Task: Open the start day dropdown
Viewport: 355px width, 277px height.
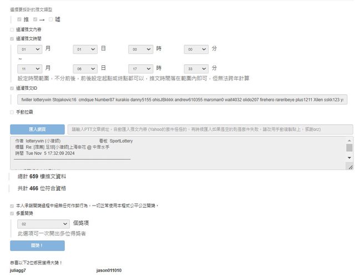Action: 85,49
